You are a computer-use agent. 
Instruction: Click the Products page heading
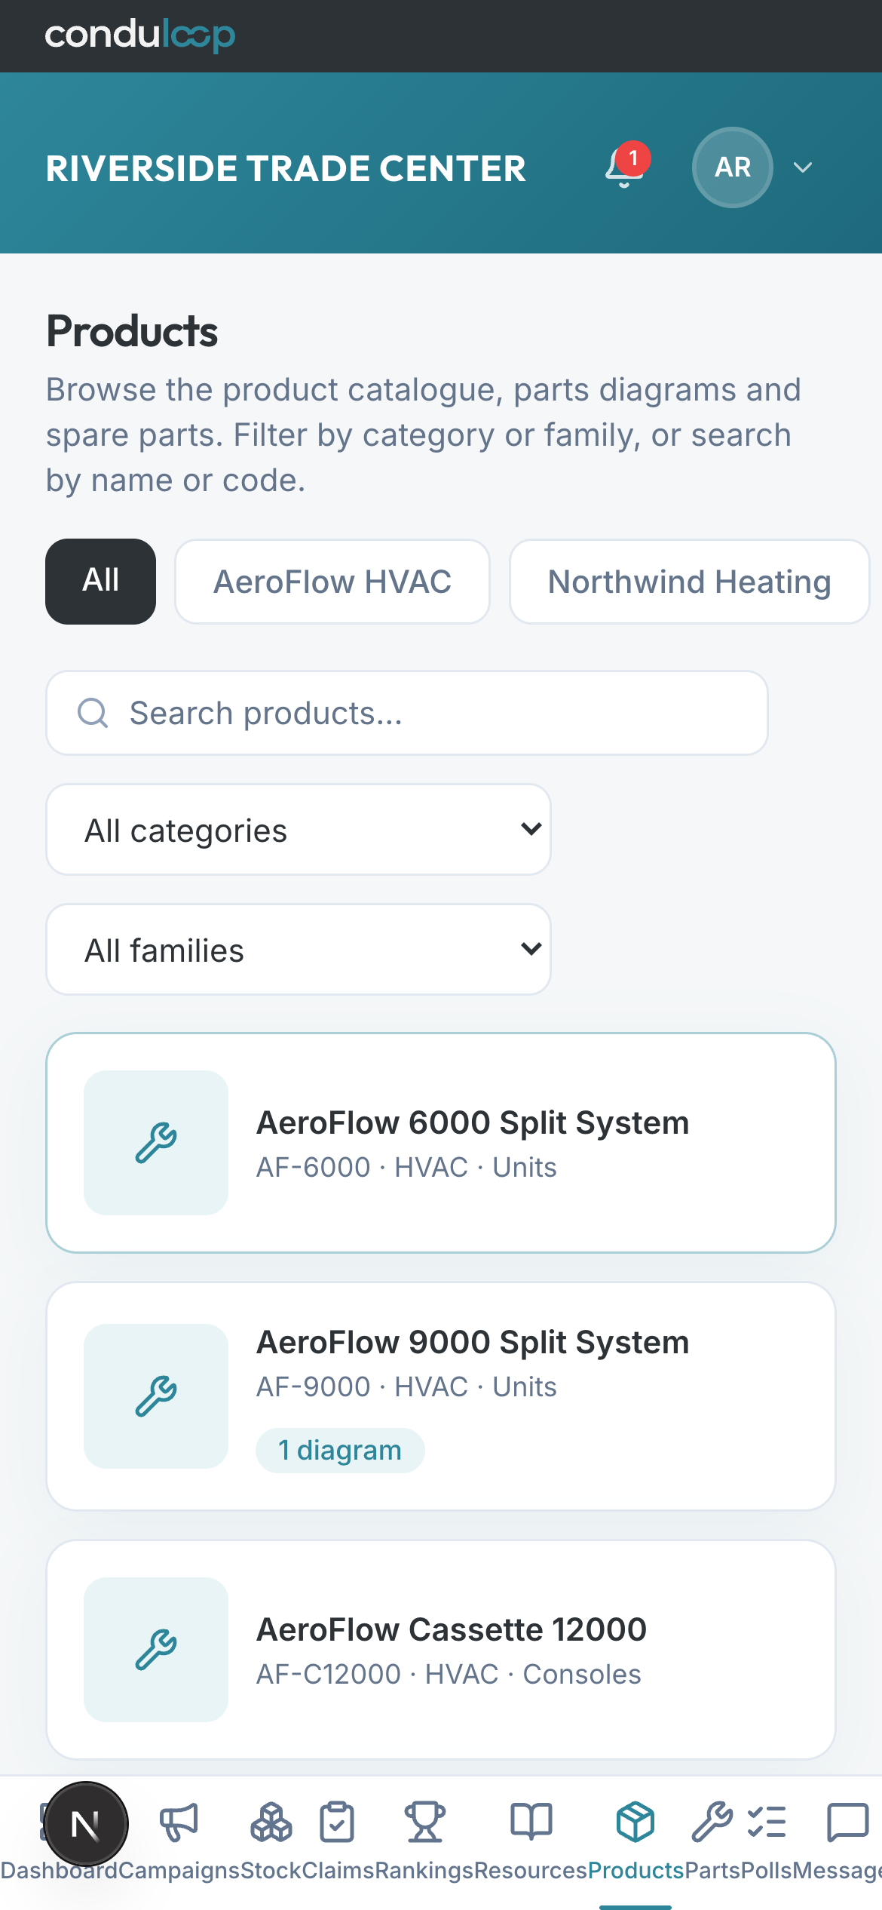pyautogui.click(x=132, y=331)
